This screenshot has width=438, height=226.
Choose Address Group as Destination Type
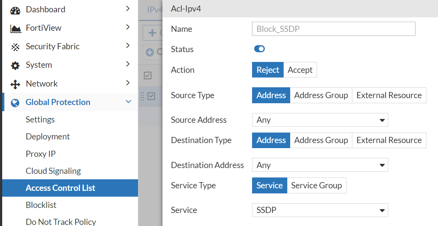(321, 140)
